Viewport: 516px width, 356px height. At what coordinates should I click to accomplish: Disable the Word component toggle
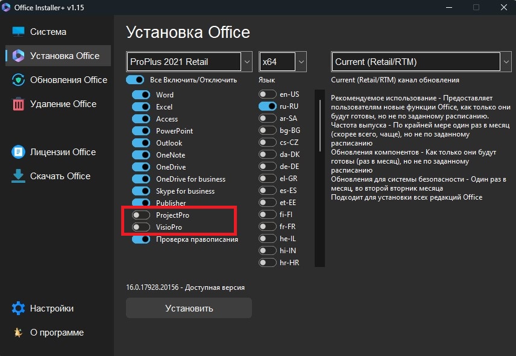coord(141,94)
